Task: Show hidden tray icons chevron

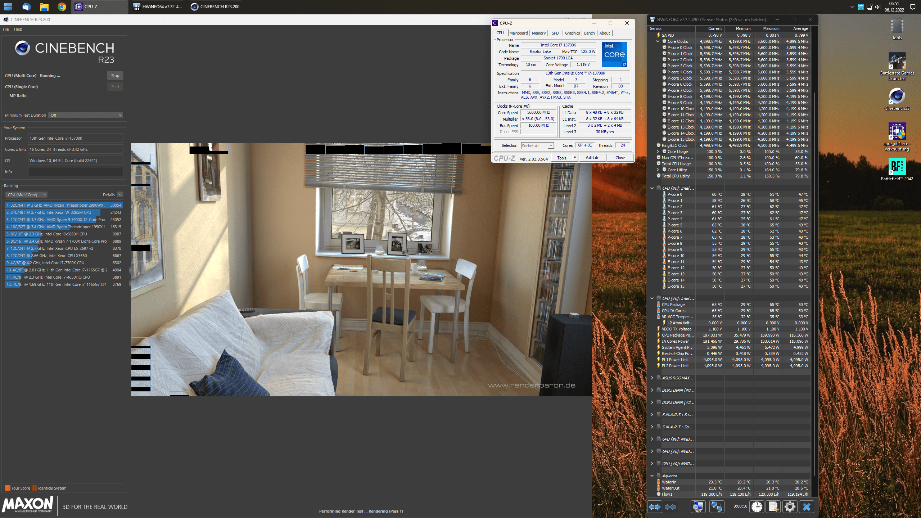Action: pos(852,6)
